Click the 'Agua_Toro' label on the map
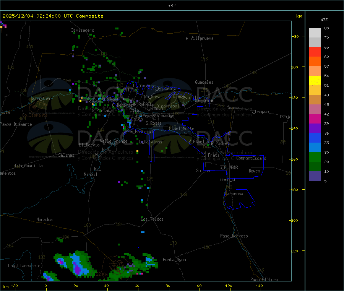 pyautogui.click(x=41, y=99)
